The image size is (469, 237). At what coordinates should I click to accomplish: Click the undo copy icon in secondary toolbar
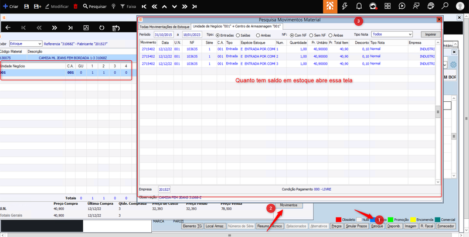116,28
